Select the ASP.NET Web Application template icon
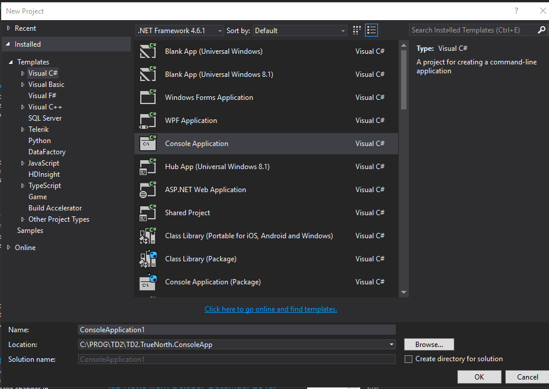Viewport: 549px width, 389px height. point(147,189)
